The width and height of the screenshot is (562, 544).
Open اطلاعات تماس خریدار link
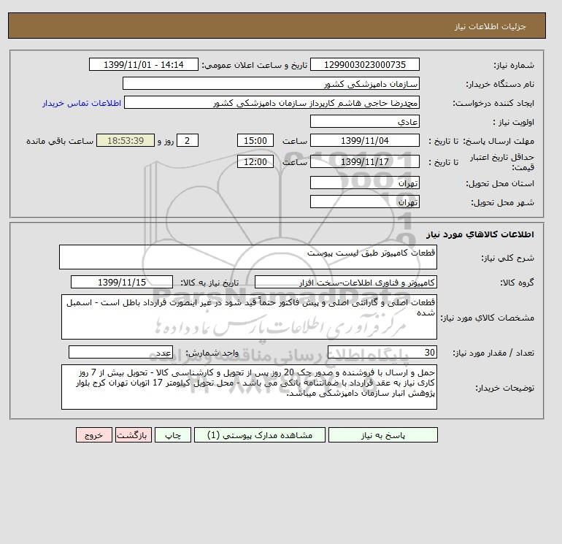(82, 103)
